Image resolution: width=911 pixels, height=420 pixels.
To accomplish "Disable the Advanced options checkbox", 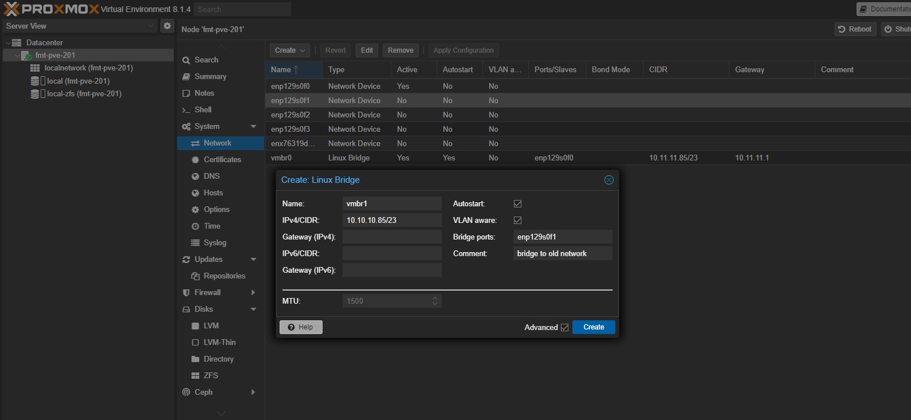I will (564, 328).
